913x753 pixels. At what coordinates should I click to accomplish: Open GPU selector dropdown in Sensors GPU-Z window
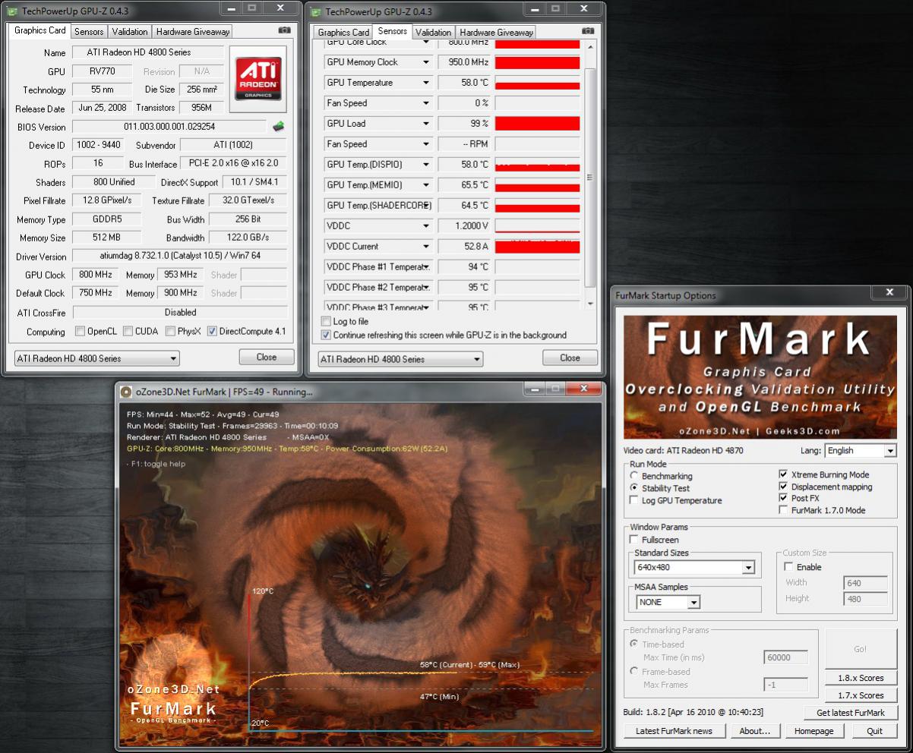click(400, 359)
